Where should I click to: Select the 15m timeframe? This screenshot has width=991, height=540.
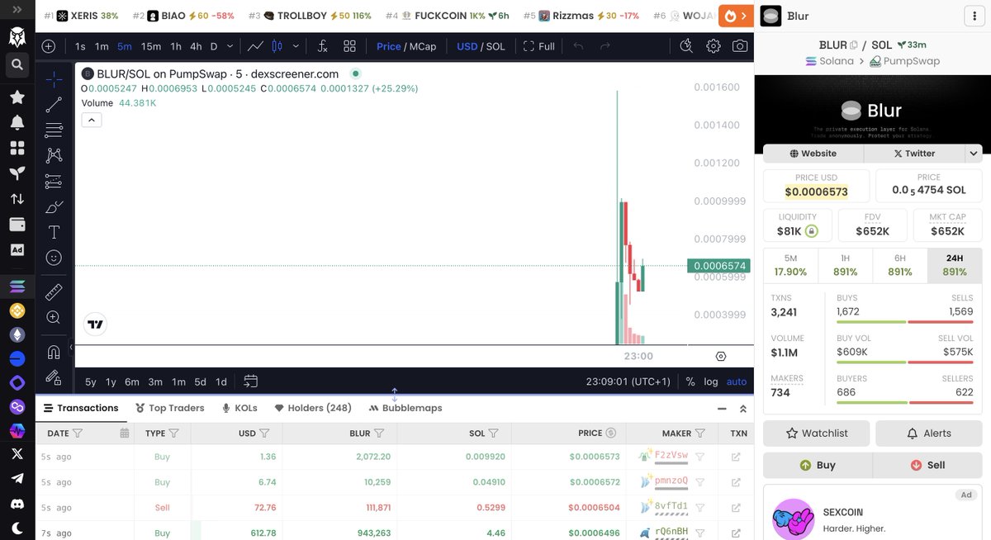pos(151,46)
